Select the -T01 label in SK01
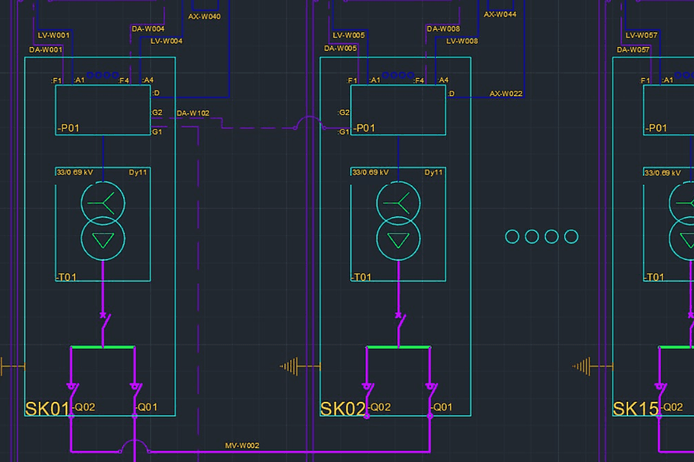The width and height of the screenshot is (694, 462). click(66, 277)
